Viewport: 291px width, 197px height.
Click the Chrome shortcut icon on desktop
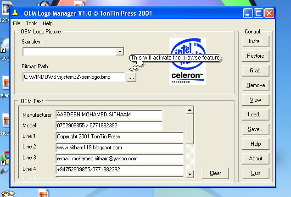pyautogui.click(x=5, y=159)
